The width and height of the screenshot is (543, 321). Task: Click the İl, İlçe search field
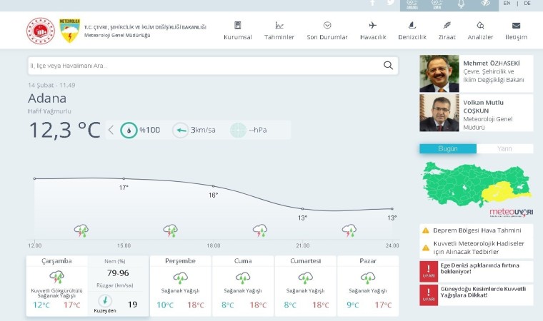click(204, 66)
